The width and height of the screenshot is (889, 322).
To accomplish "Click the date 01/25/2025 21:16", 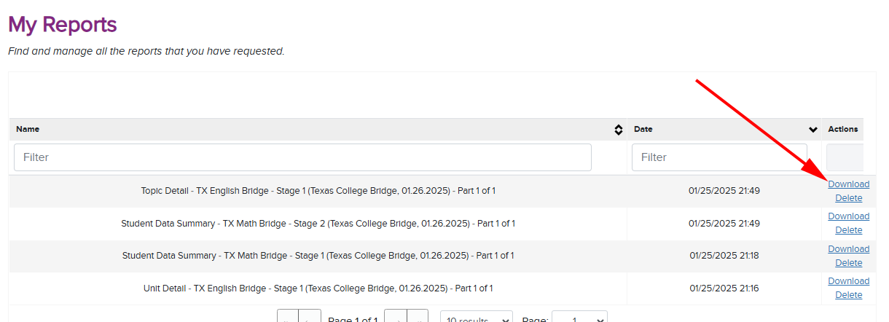I will [724, 288].
